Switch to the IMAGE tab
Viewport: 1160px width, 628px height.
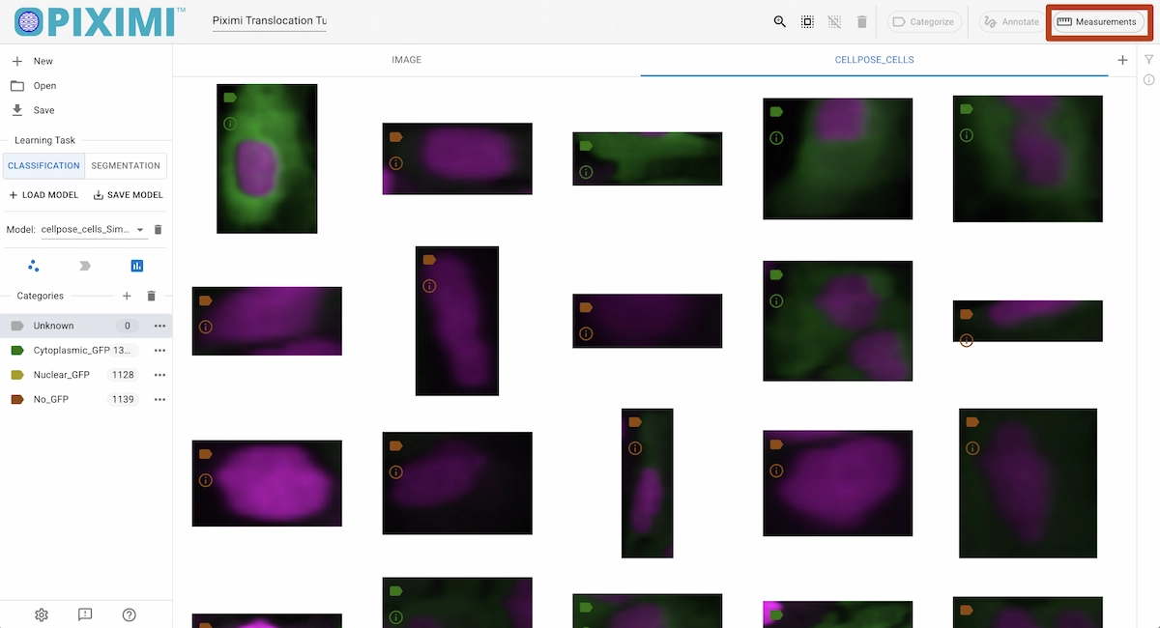[406, 60]
